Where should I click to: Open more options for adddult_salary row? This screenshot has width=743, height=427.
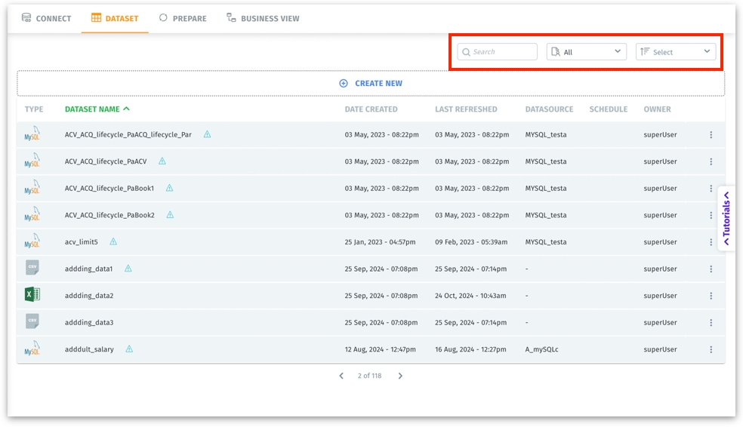(711, 349)
